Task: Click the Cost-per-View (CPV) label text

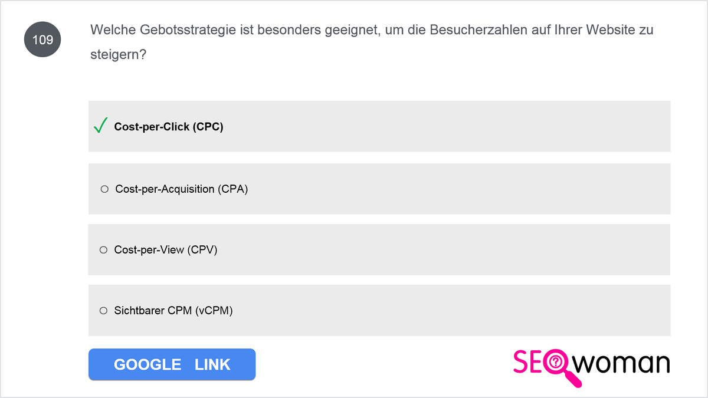Action: pos(166,250)
